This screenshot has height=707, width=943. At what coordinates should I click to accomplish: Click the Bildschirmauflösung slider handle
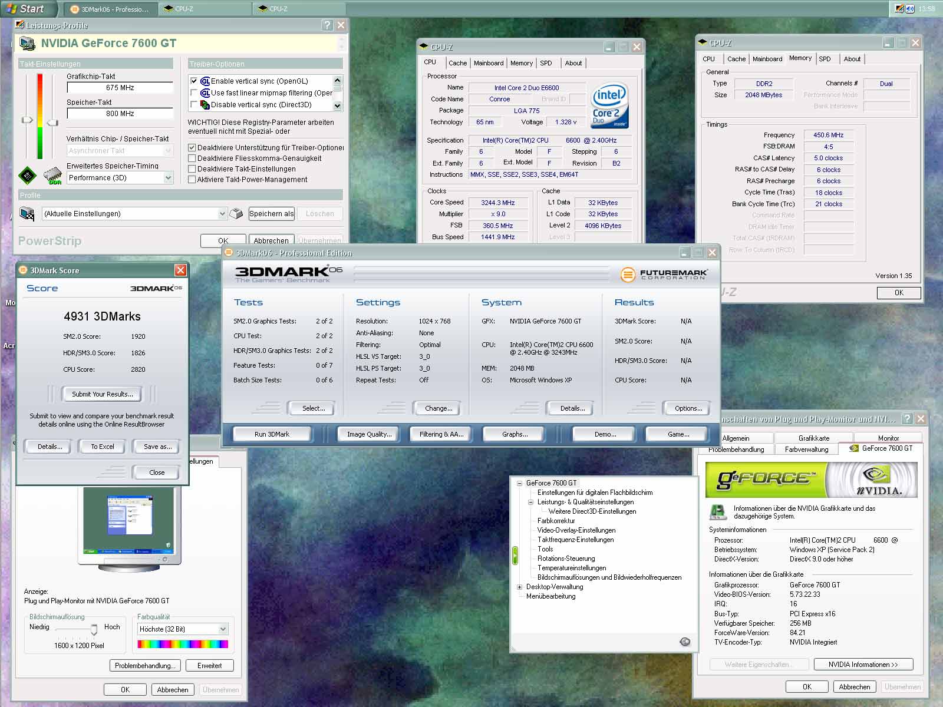(x=94, y=630)
